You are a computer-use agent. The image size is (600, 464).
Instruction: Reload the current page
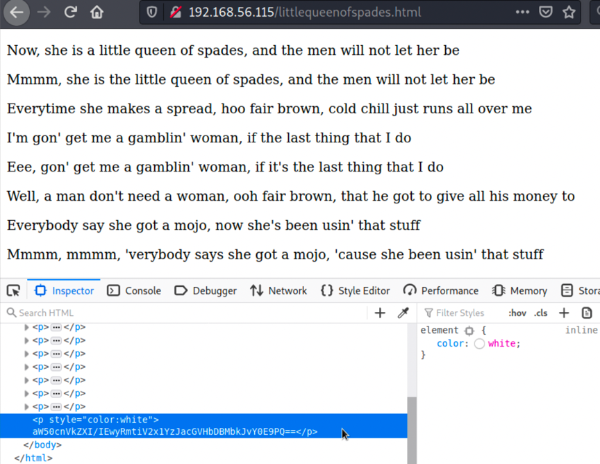[x=70, y=13]
